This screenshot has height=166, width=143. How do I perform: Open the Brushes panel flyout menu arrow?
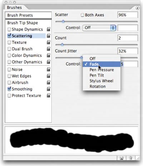tap(137, 8)
